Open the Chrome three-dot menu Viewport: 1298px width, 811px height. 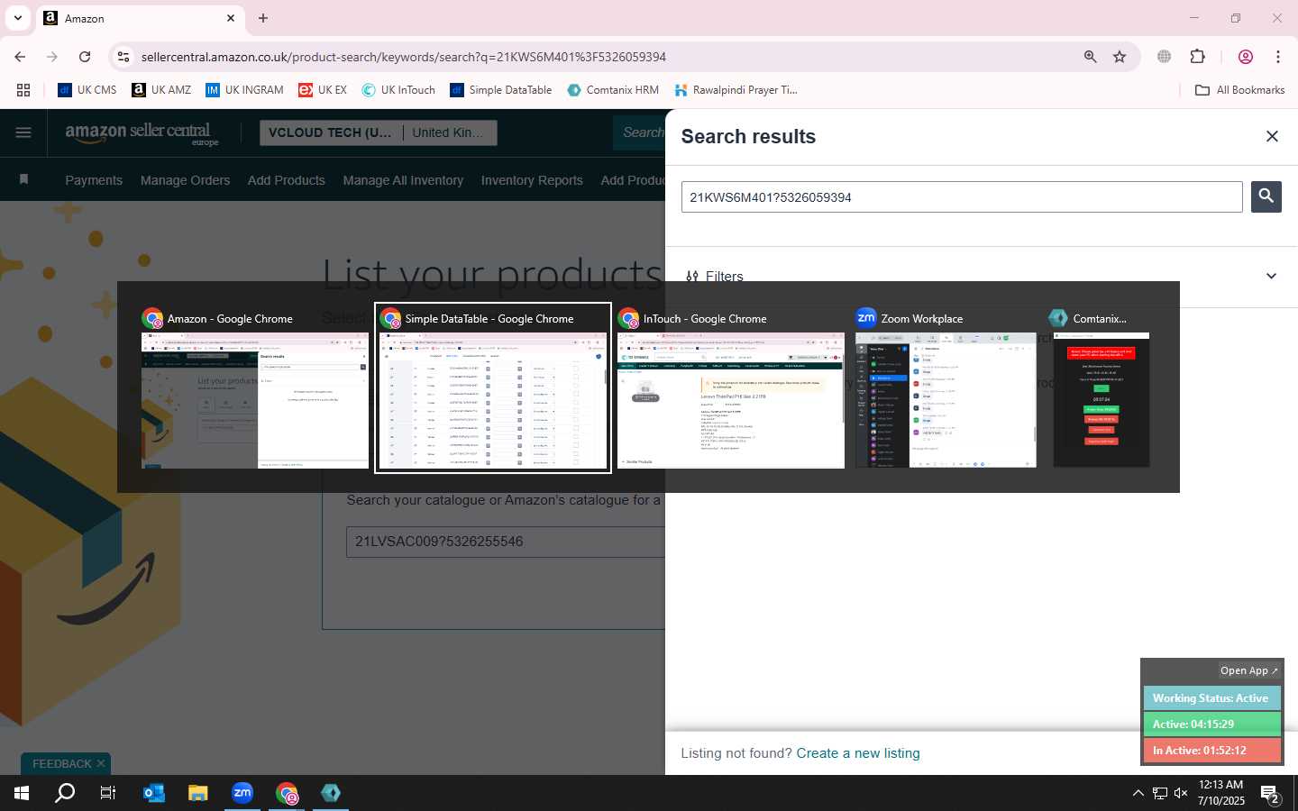pyautogui.click(x=1278, y=57)
